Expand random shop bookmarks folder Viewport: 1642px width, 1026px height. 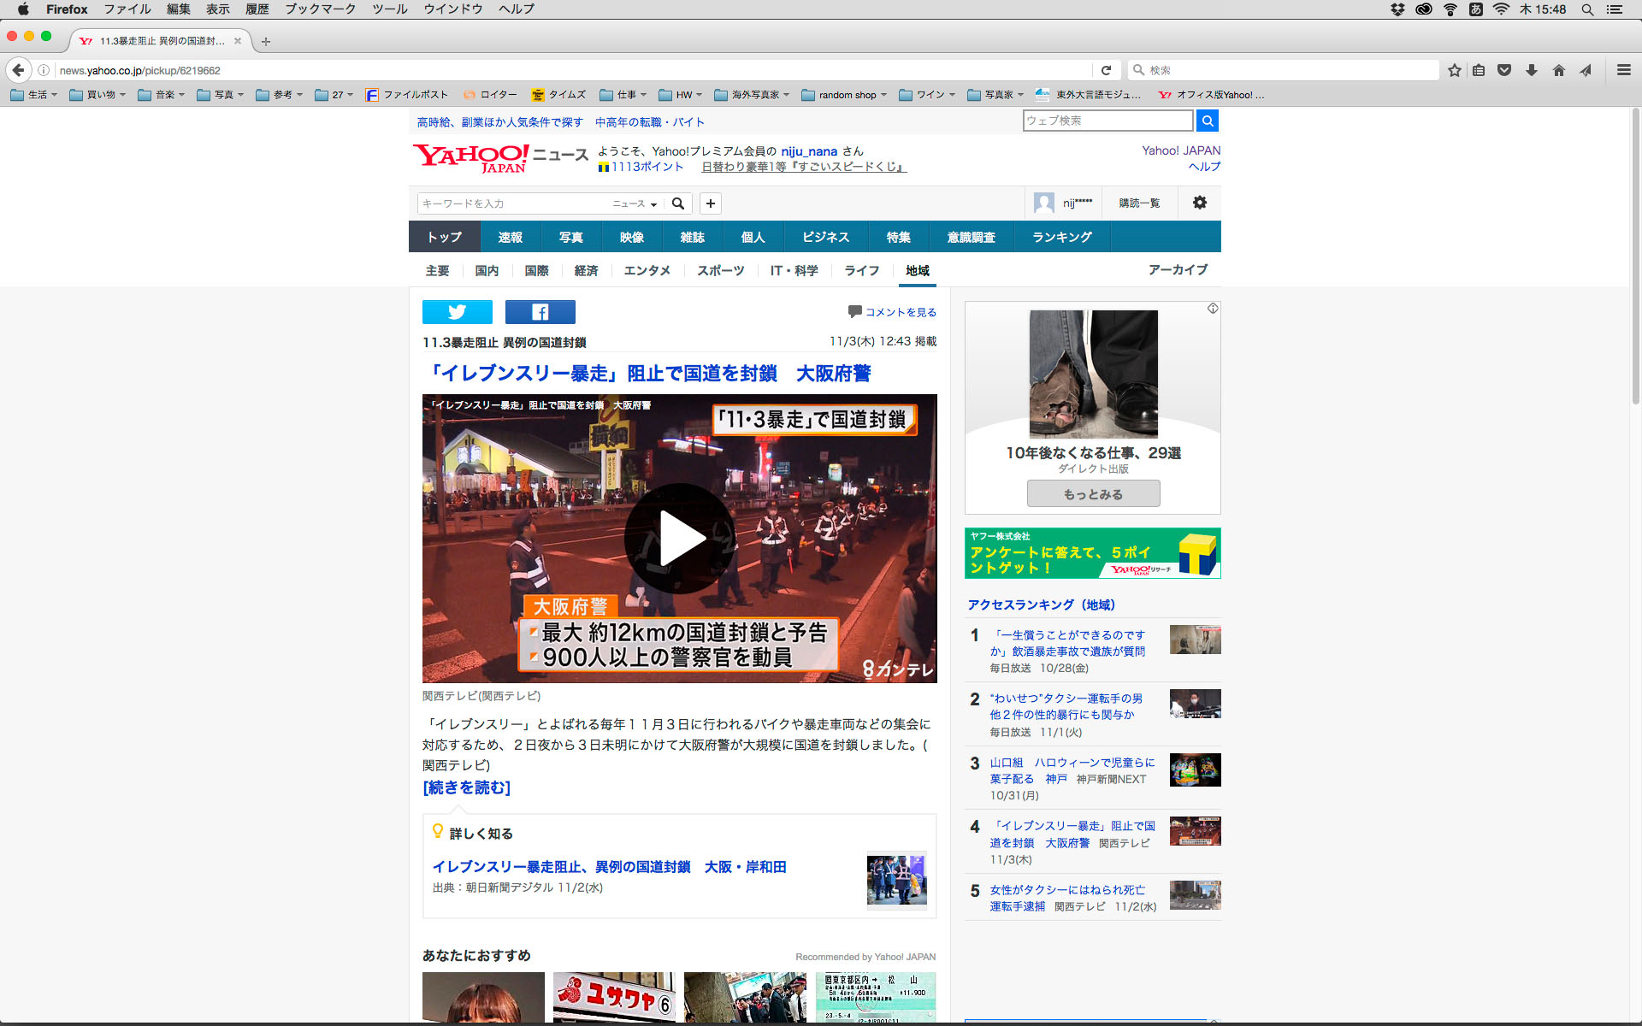click(844, 95)
